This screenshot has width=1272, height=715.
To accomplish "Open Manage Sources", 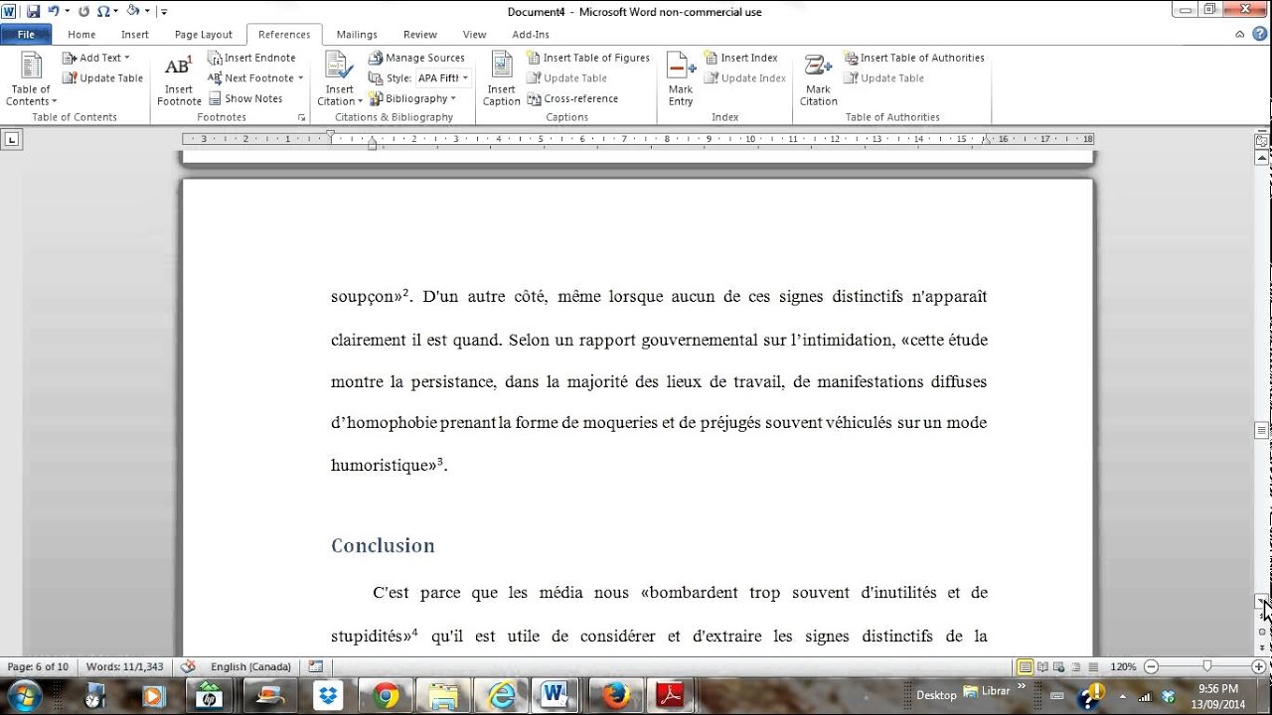I will [x=416, y=58].
